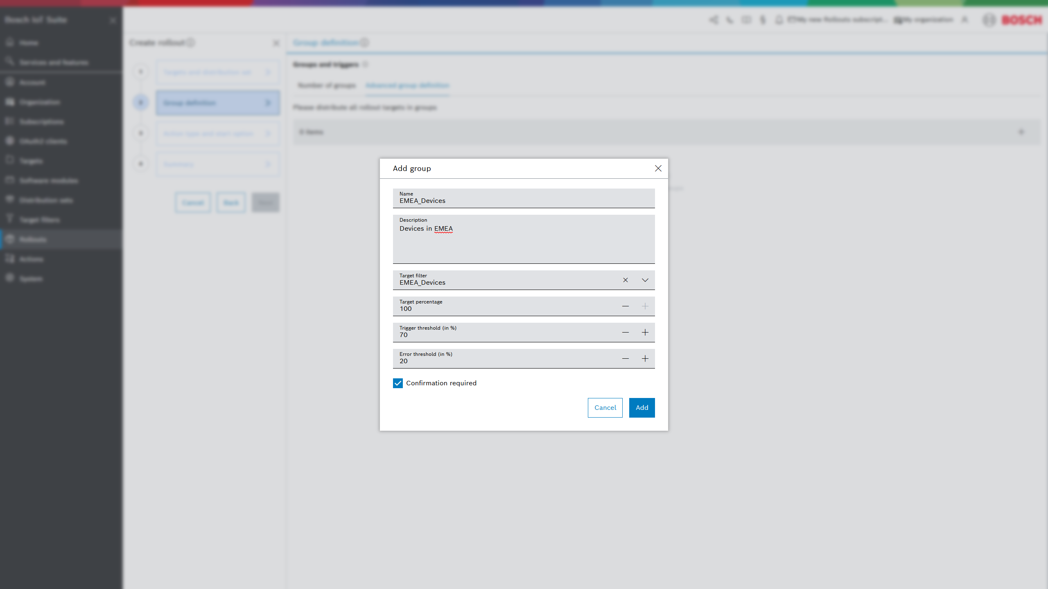1048x589 pixels.
Task: Navigate to System settings
Action: 30,278
